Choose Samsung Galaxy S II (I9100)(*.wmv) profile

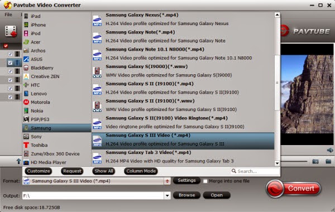pyautogui.click(x=183, y=105)
